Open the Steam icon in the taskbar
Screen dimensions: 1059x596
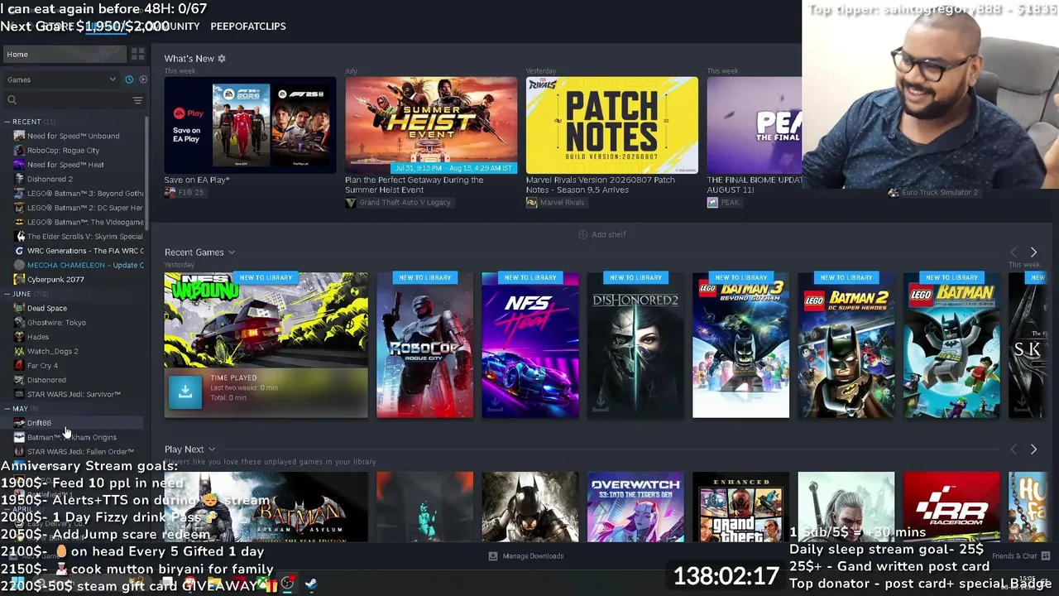point(310,584)
